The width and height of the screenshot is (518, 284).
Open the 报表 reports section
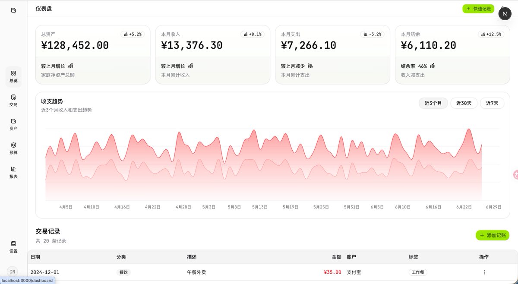tap(13, 172)
